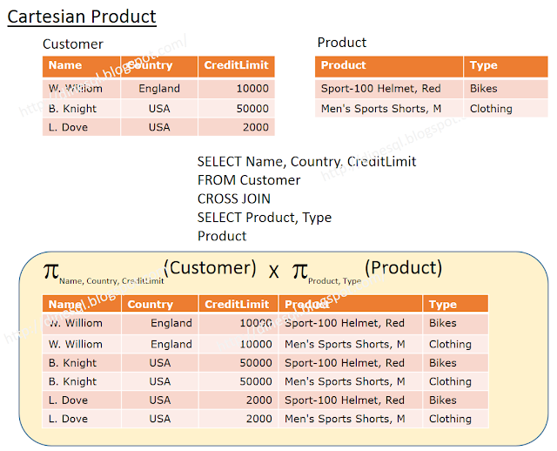Click the "Cartesian Product" underlined title

(x=82, y=17)
